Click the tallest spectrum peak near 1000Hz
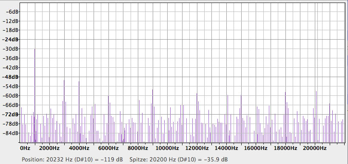 tap(35, 95)
